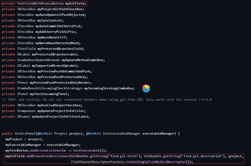251x166 pixels.
Task: Click the testExecutable method reference
Action: coord(86,151)
